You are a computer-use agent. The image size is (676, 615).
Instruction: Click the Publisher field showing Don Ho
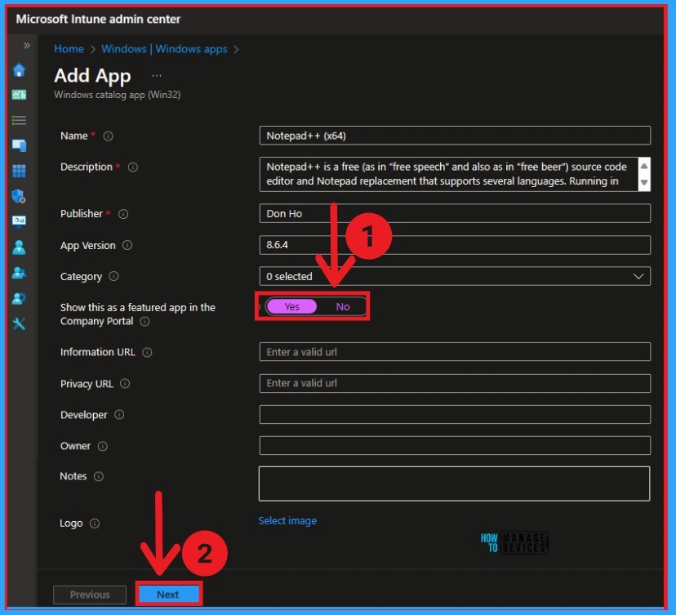[455, 213]
